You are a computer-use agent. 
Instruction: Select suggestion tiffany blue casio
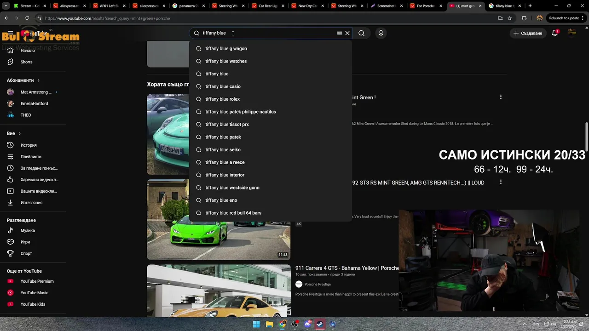271,86
